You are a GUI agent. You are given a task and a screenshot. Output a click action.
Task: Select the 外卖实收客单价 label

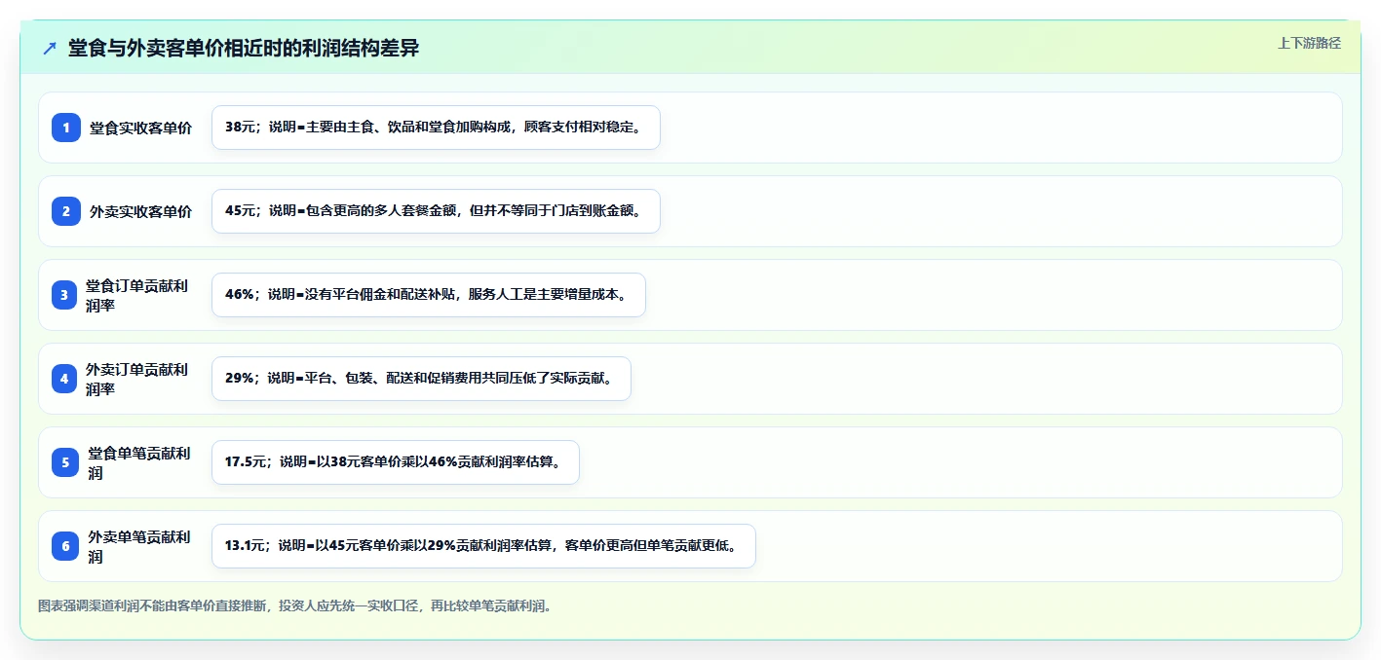point(141,211)
